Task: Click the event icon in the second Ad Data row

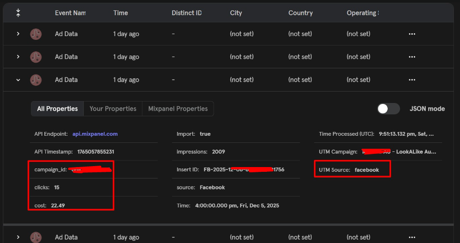Action: 36,57
